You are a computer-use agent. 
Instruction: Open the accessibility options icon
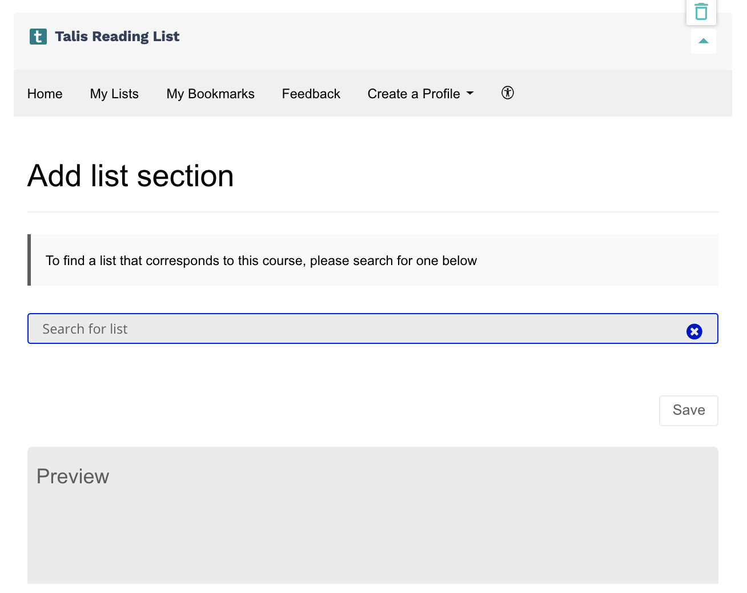[x=507, y=93]
